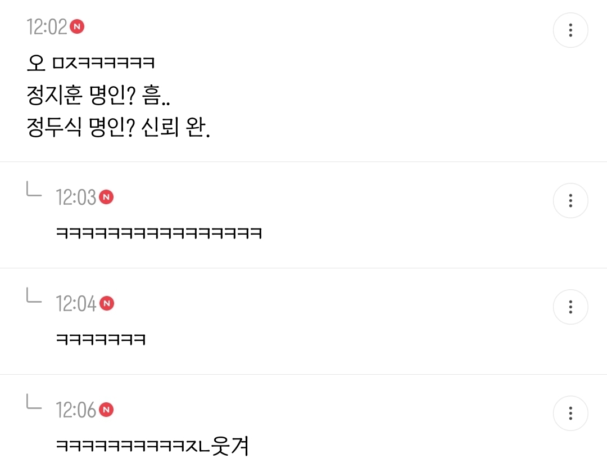Image resolution: width=607 pixels, height=476 pixels.
Task: Click the red N badge beside 12:04
Action: coord(107,303)
